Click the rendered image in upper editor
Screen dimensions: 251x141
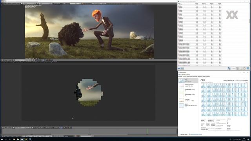(x=89, y=31)
